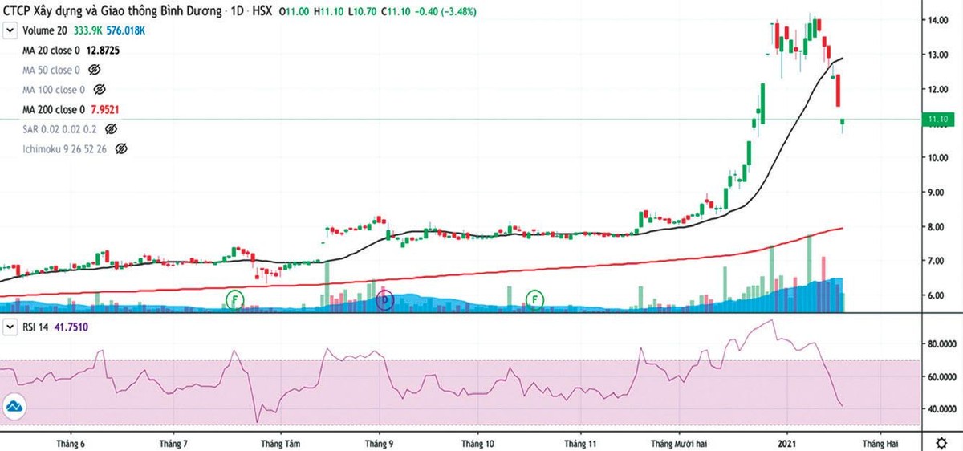Collapse the RSI 14 pane legend

[x=10, y=327]
